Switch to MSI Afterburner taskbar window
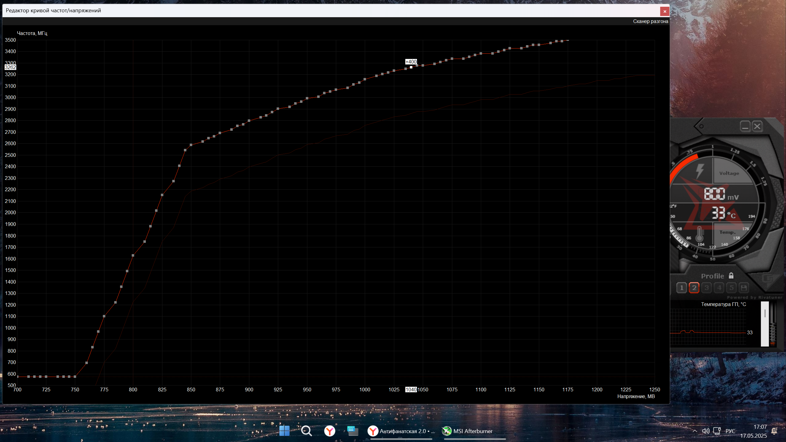This screenshot has width=786, height=442. (468, 431)
